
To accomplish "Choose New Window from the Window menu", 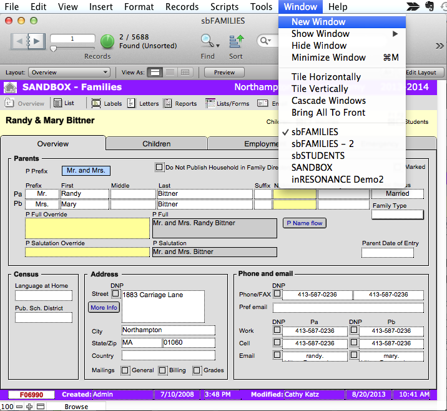I will [x=318, y=21].
